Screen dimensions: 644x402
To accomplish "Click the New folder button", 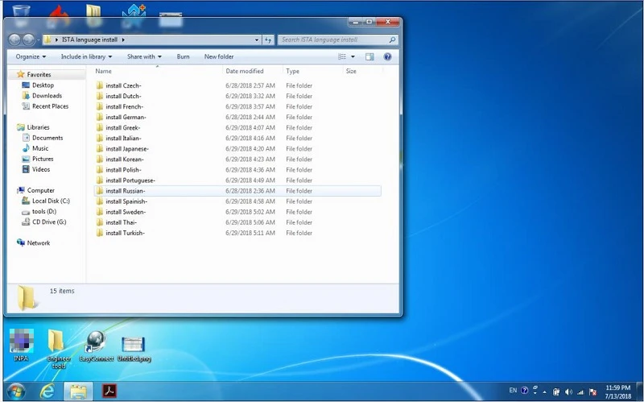I will 219,57.
